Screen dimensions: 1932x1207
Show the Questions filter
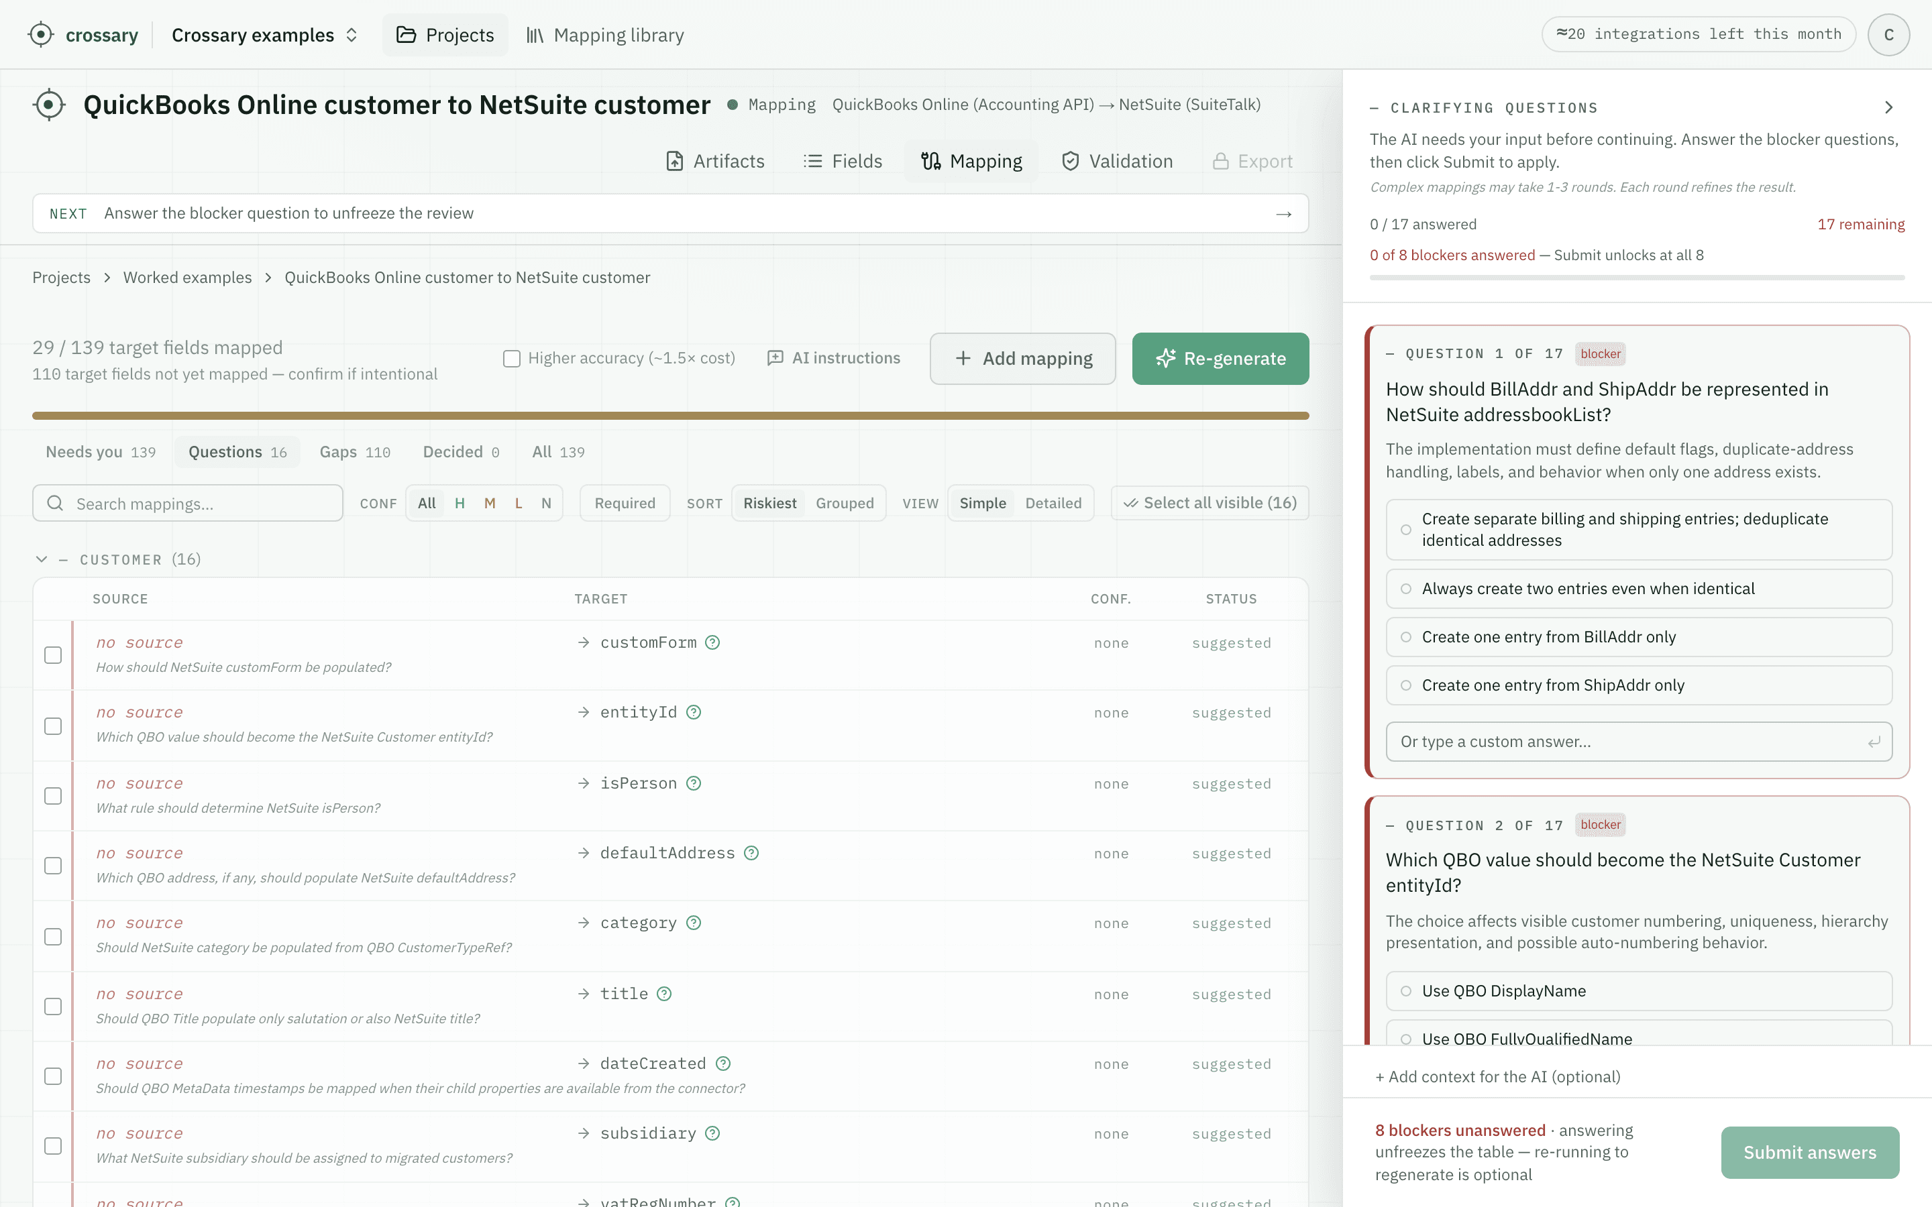click(237, 452)
